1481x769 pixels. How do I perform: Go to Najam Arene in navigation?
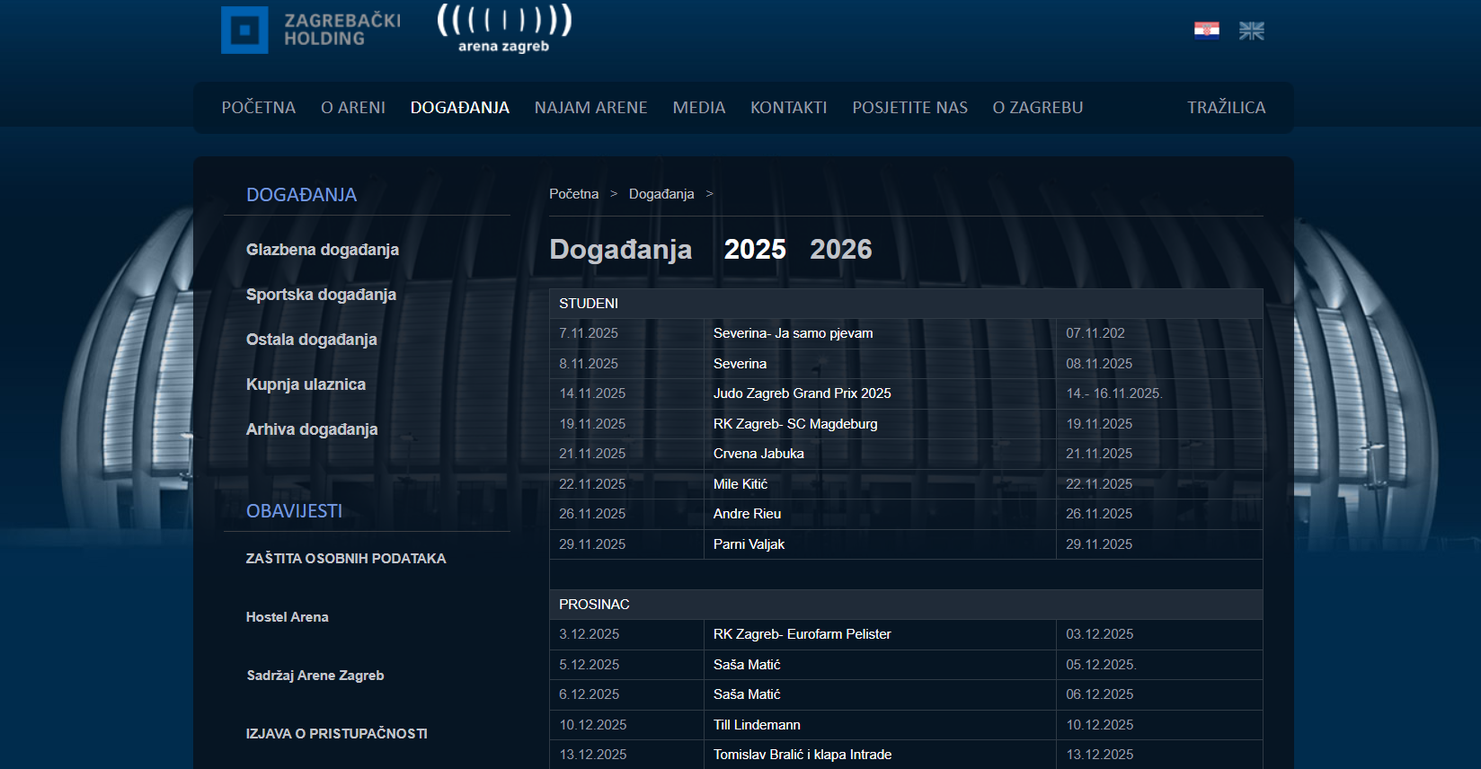point(590,108)
